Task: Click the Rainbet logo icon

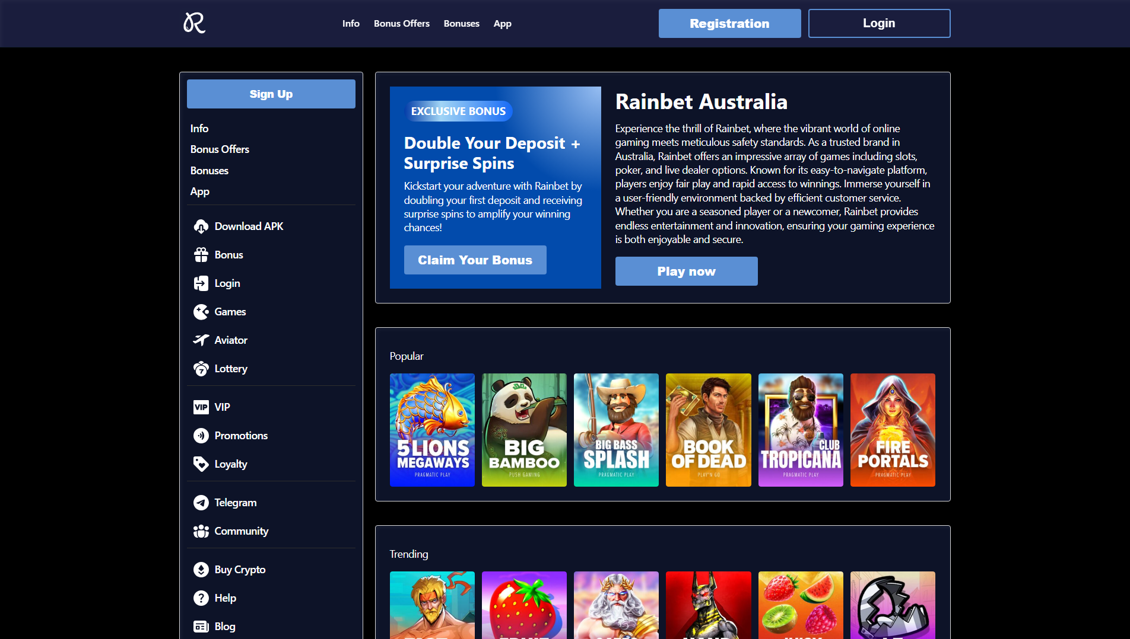Action: pos(194,23)
